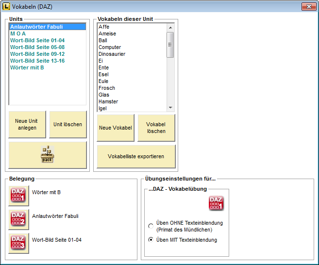Click the pack box icon button
Image resolution: width=319 pixels, height=265 pixels.
tap(48, 155)
